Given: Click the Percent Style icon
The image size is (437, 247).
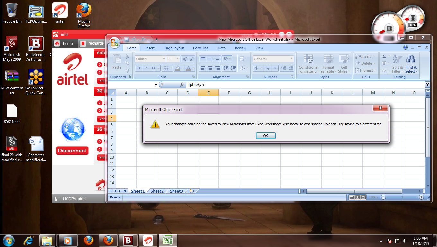Looking at the screenshot, I should point(267,68).
